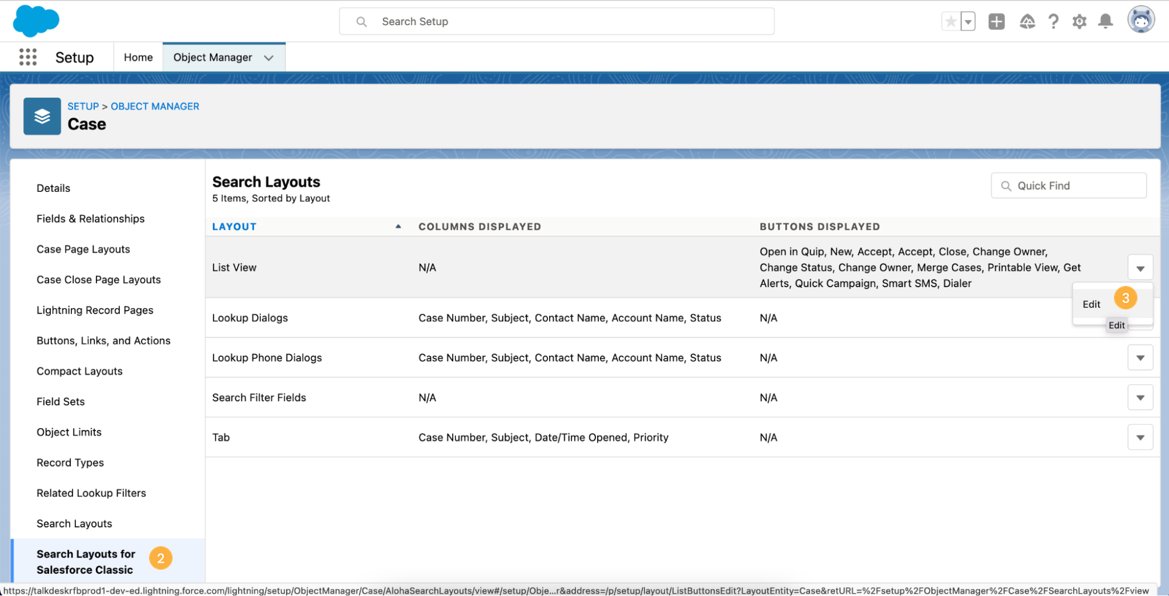Open Search Filter Fields row dropdown
The height and width of the screenshot is (596, 1169).
click(x=1140, y=397)
